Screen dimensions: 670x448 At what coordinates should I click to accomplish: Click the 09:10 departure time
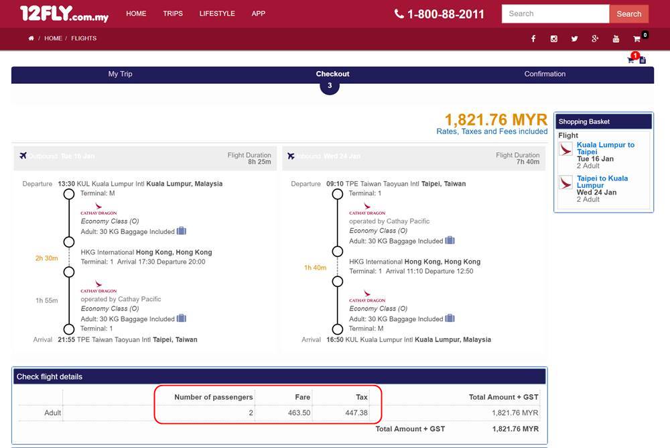[x=334, y=184]
